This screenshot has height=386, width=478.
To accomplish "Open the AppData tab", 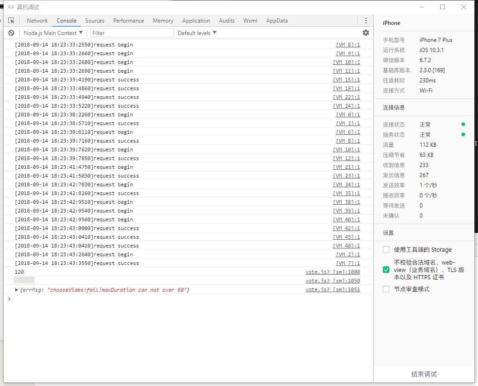I will tap(277, 20).
